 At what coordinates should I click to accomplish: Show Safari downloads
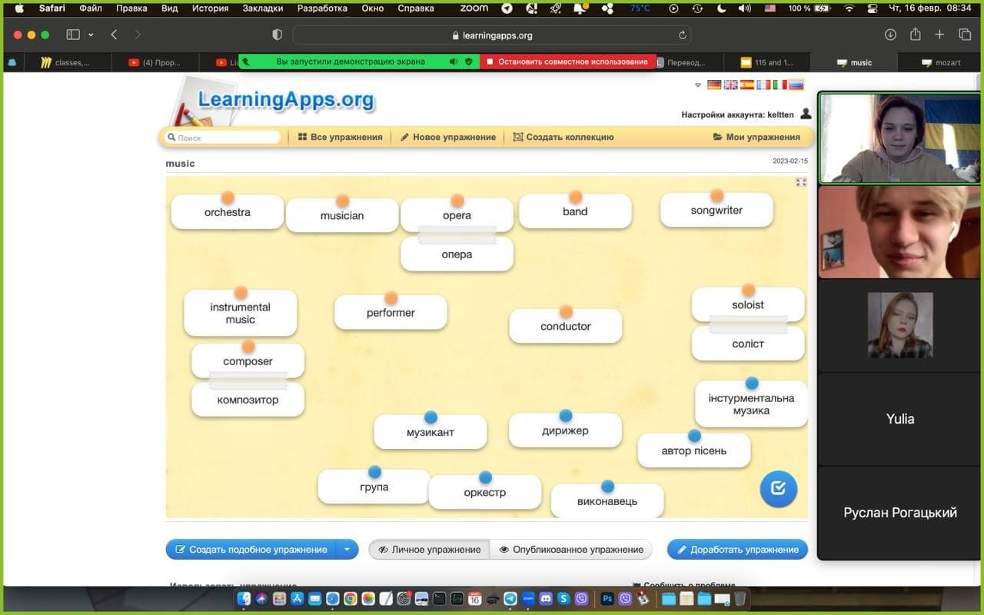pyautogui.click(x=890, y=35)
